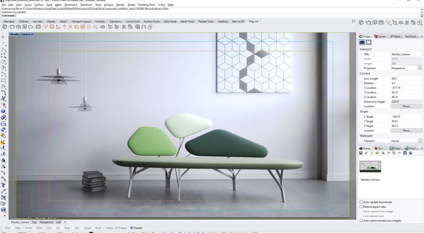
Task: Select the arrow pointer tool in left sidebar
Action: point(3,36)
